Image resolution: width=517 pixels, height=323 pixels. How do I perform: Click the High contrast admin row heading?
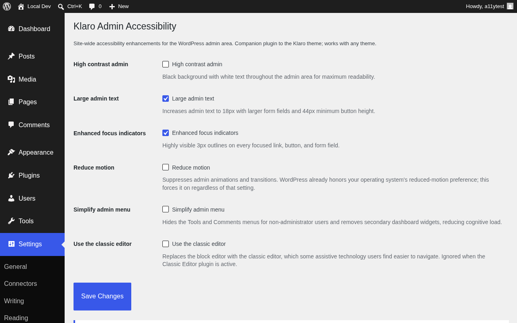click(101, 64)
